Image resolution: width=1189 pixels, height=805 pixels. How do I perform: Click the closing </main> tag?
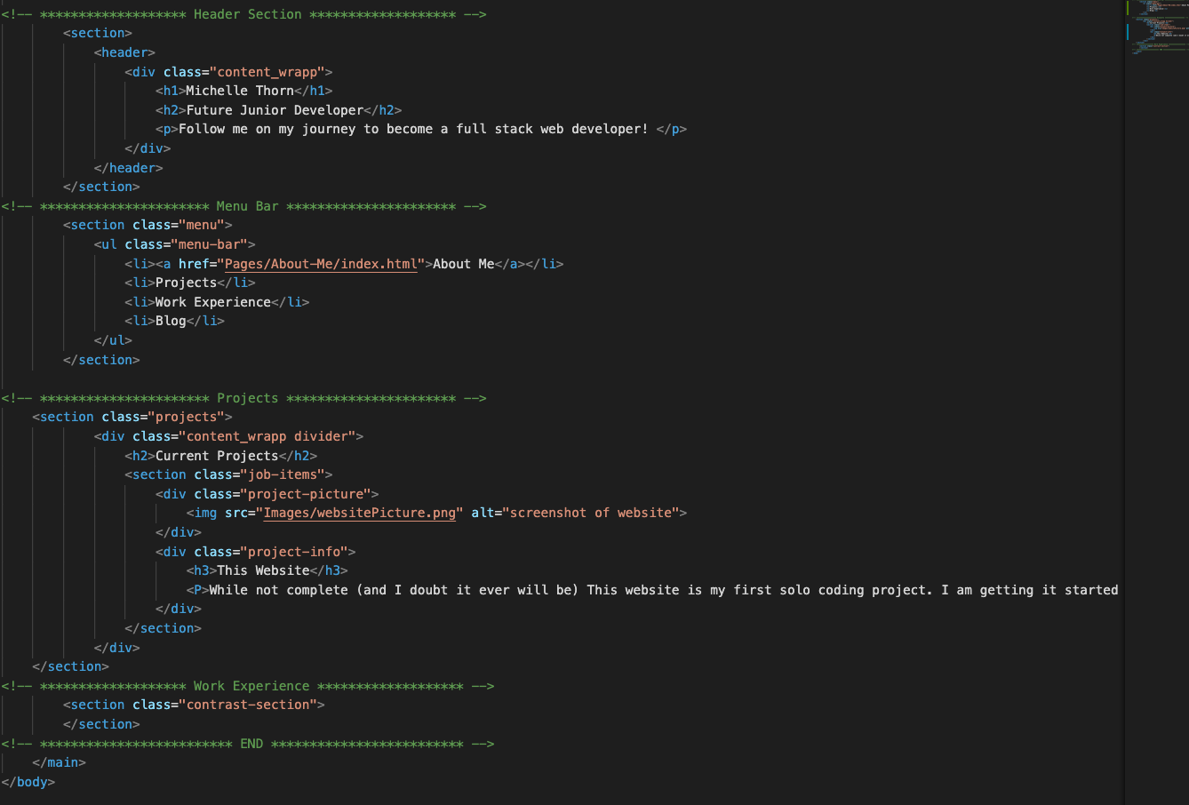tap(60, 762)
